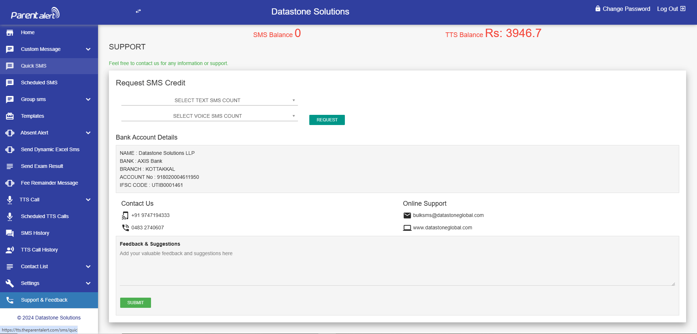Expand the TTS Call submenu chevron
This screenshot has width=697, height=334.
point(88,200)
